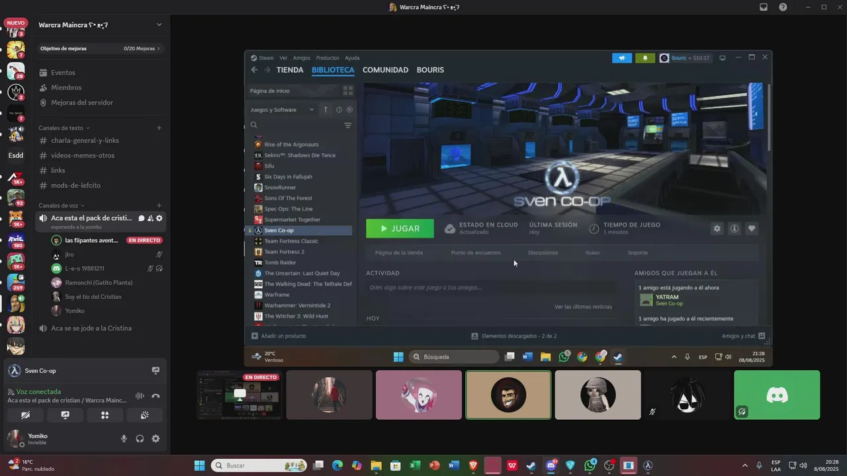
Task: Invite people to current voice channel
Action: tap(150, 218)
